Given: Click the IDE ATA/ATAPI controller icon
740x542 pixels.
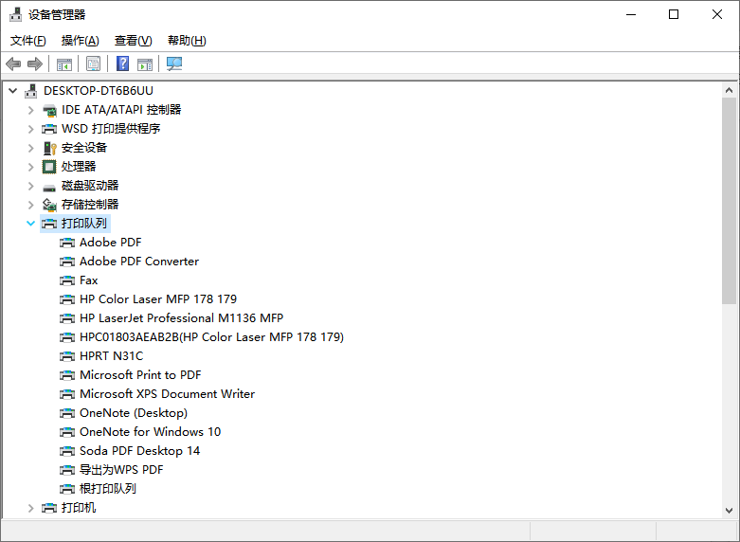Looking at the screenshot, I should pyautogui.click(x=49, y=110).
